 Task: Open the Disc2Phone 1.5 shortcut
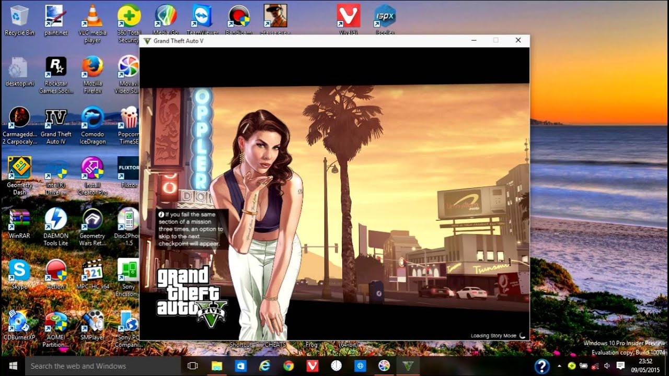128,227
